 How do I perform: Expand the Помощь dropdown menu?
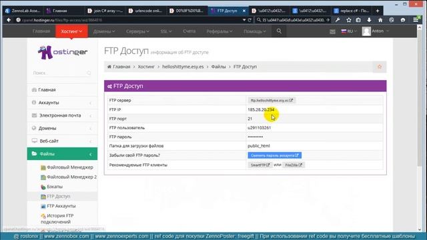[255, 31]
